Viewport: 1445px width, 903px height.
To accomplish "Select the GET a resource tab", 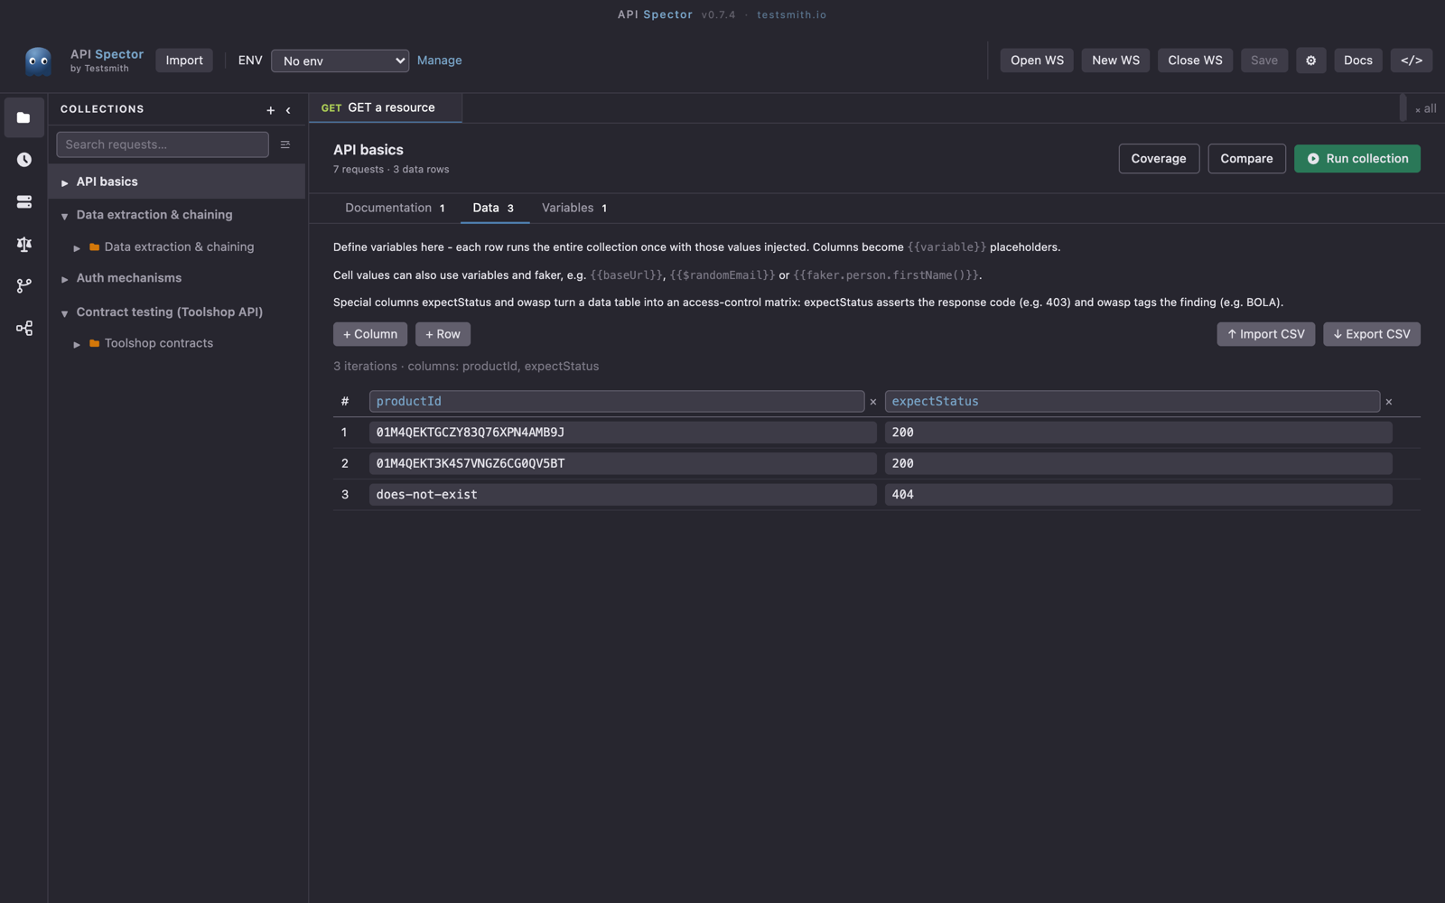I will point(385,107).
